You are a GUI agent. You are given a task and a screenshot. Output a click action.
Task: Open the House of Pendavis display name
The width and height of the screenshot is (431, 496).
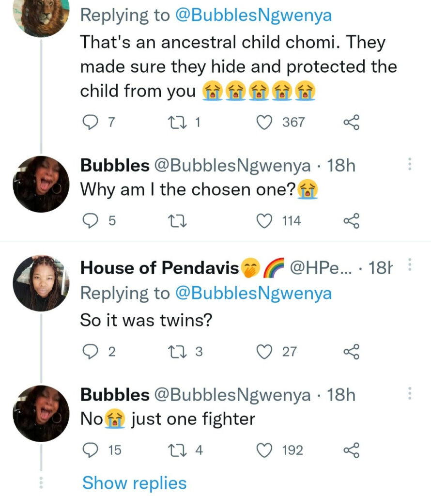[160, 267]
